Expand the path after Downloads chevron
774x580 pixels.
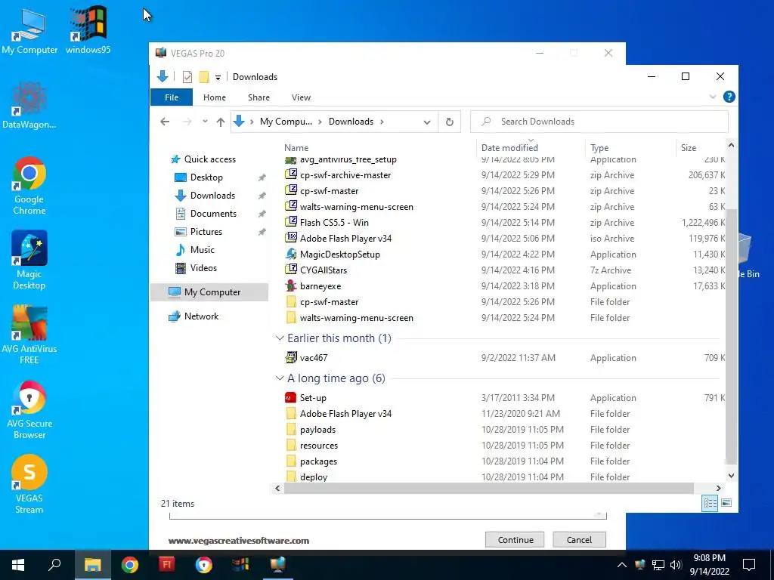pos(382,122)
